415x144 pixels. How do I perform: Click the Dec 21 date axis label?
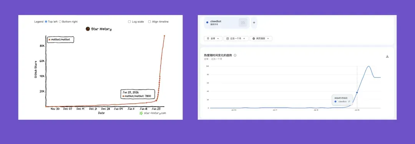(93, 109)
